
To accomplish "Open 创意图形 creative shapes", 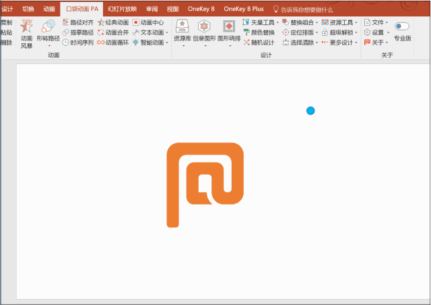I will [x=204, y=31].
